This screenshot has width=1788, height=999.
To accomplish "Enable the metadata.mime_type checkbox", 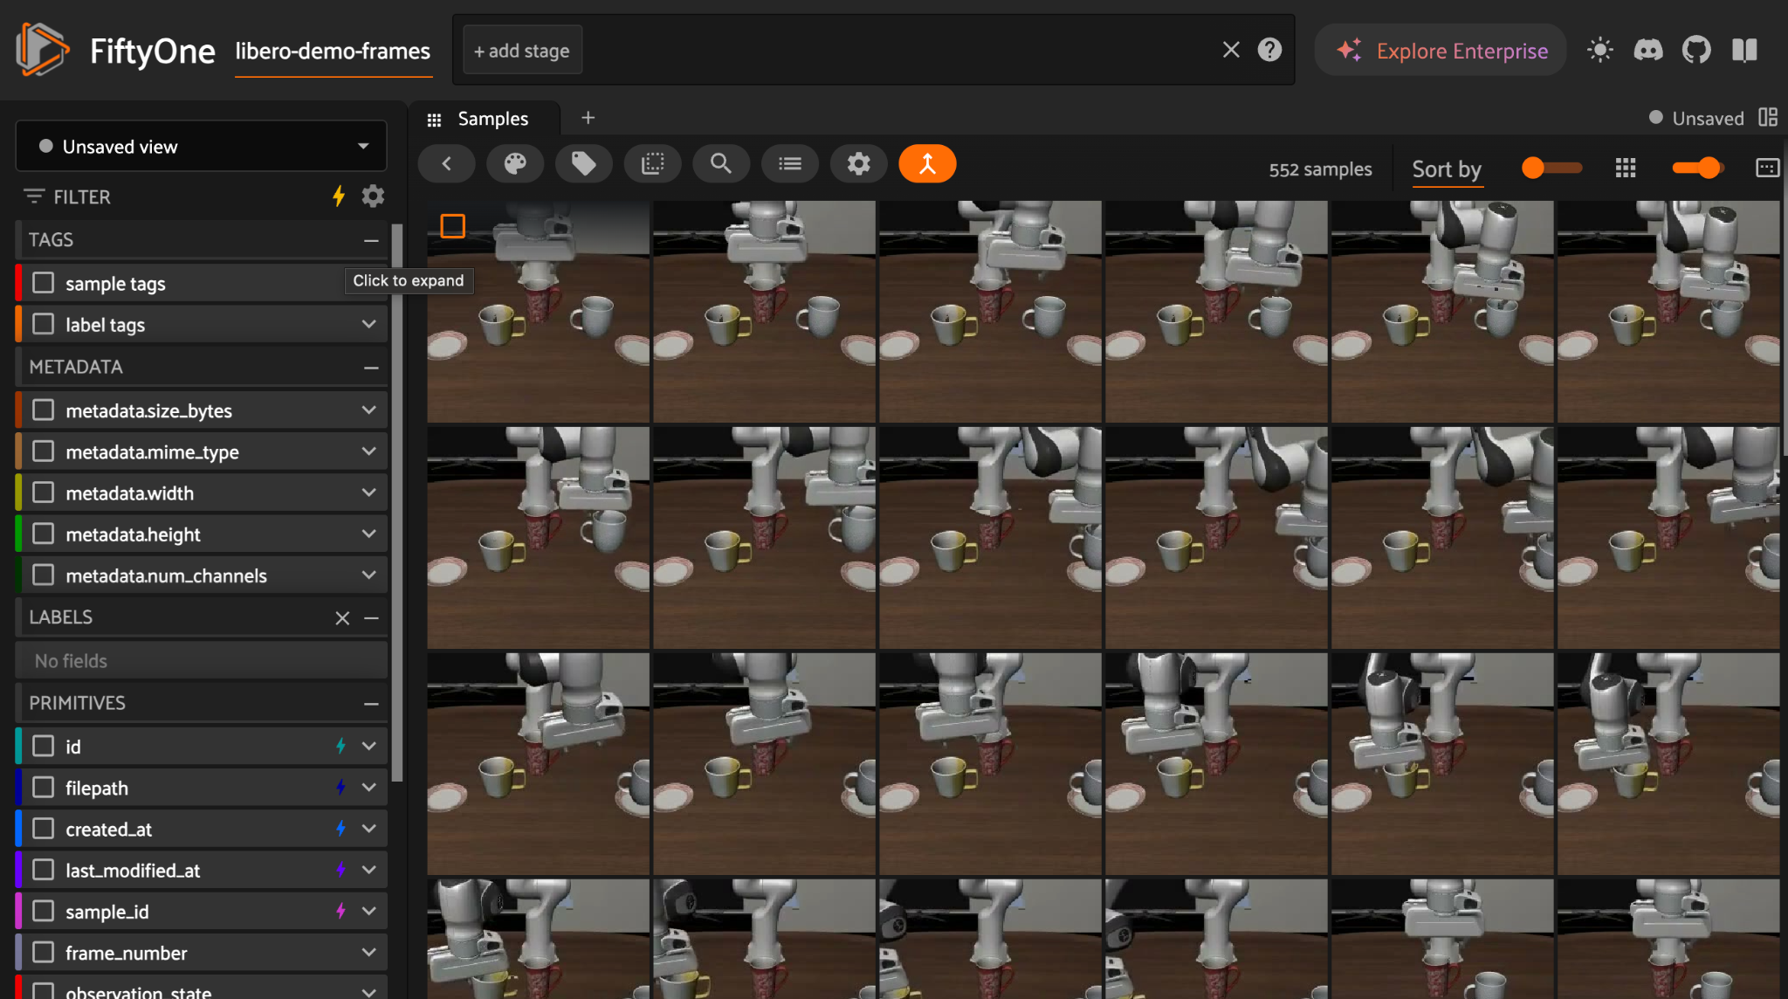I will point(43,451).
